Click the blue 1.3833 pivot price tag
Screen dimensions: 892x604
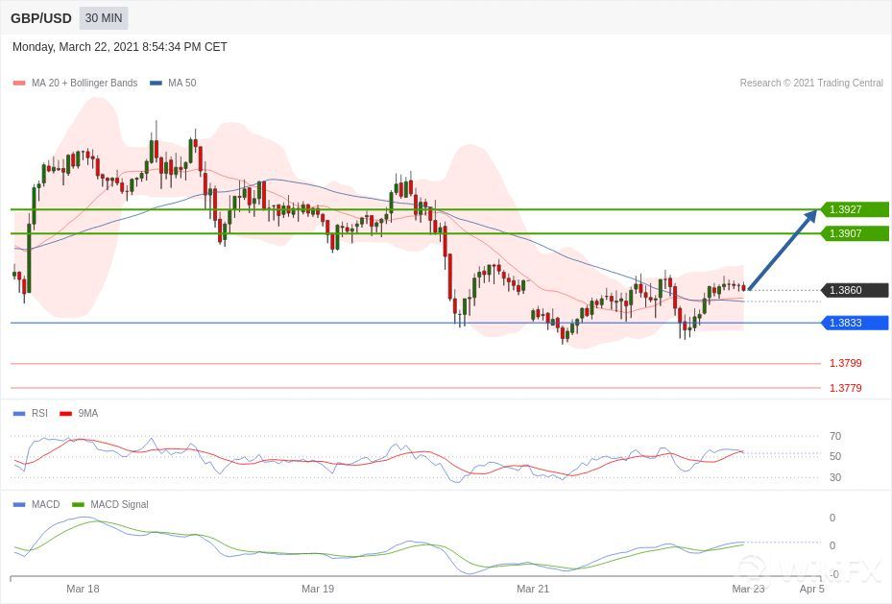(x=854, y=323)
